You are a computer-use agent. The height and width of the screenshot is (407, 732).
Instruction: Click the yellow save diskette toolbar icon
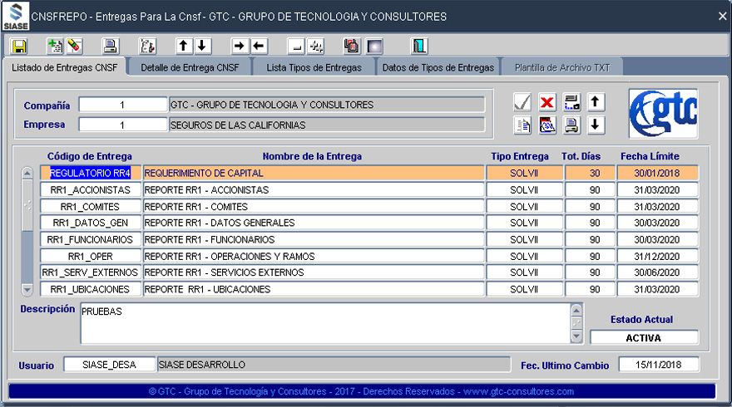[x=18, y=47]
